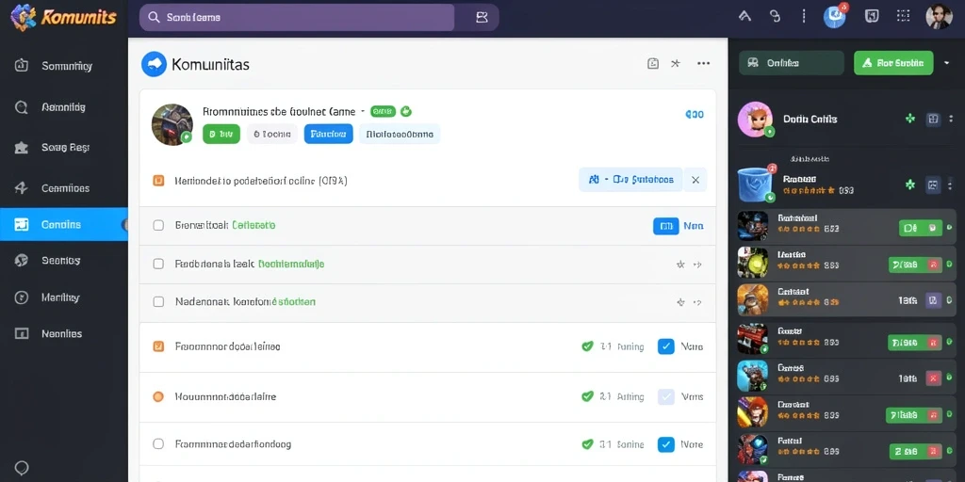This screenshot has width=965, height=482.
Task: Click the square icon inside the search bar's right end
Action: tap(482, 17)
